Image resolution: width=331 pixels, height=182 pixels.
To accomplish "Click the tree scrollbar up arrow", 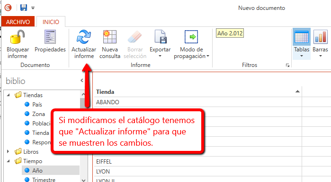I will click(83, 94).
